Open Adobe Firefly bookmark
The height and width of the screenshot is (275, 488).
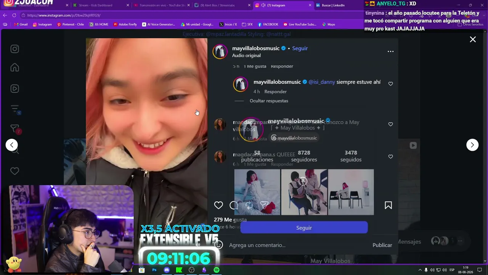125,24
